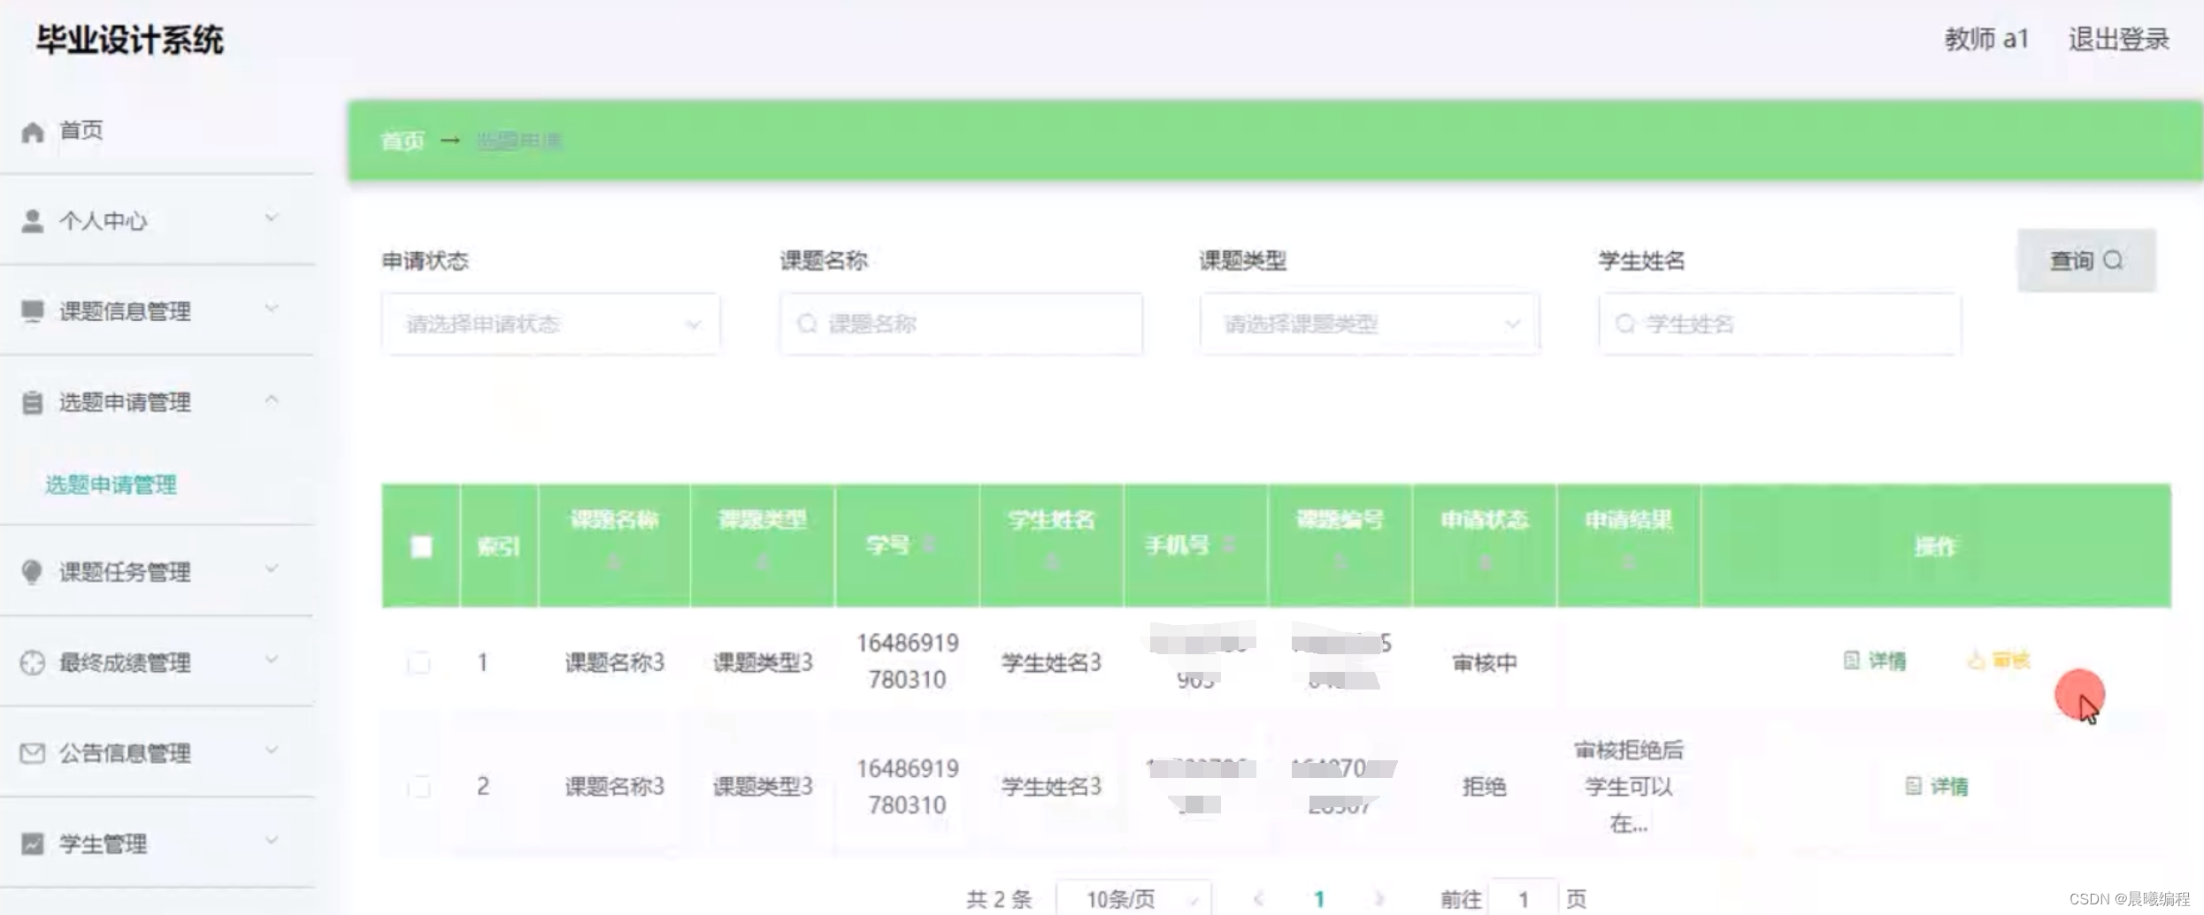Open the 10条/页 page size dropdown
The width and height of the screenshot is (2204, 915).
click(x=1134, y=899)
